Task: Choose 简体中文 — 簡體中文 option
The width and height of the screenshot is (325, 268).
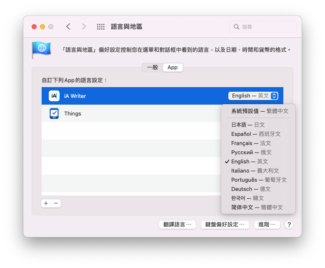Action: tap(258, 207)
